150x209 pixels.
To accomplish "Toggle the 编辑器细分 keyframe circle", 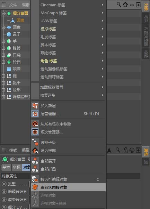I will coord(4,192).
